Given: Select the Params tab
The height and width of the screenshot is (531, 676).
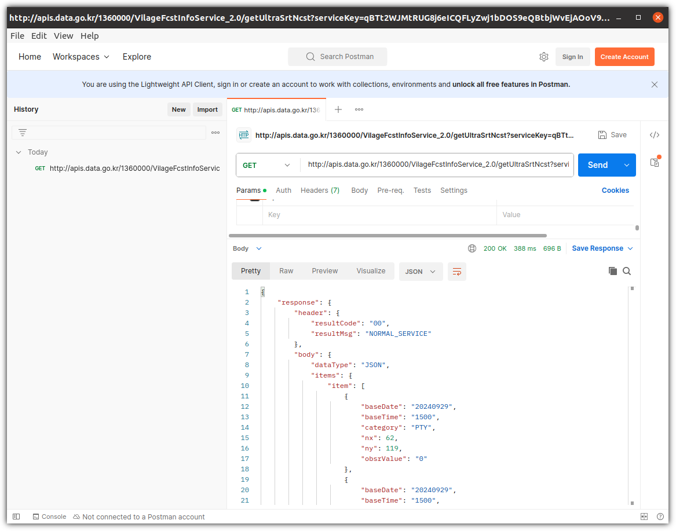Looking at the screenshot, I should click(x=251, y=191).
